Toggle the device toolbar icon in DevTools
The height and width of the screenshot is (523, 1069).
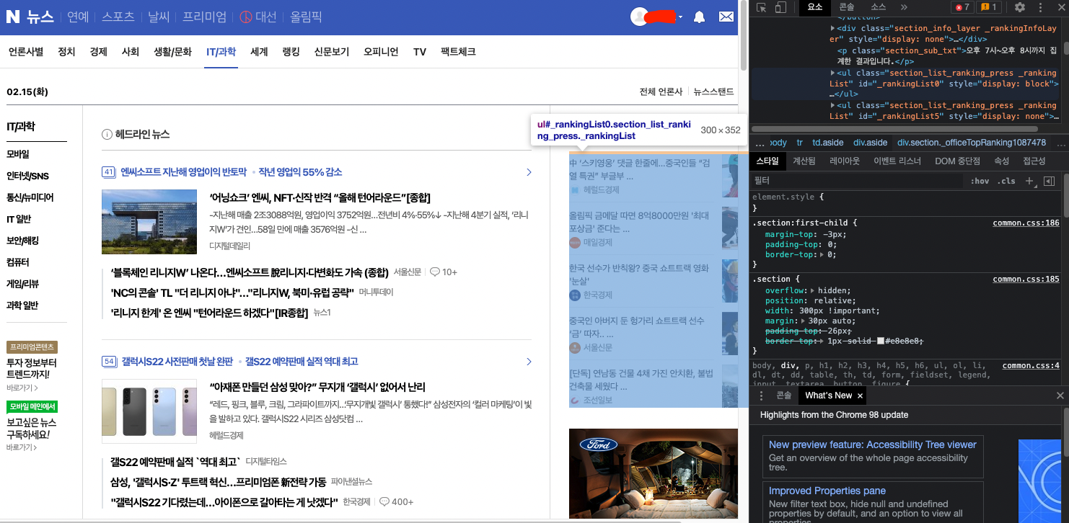(x=780, y=7)
